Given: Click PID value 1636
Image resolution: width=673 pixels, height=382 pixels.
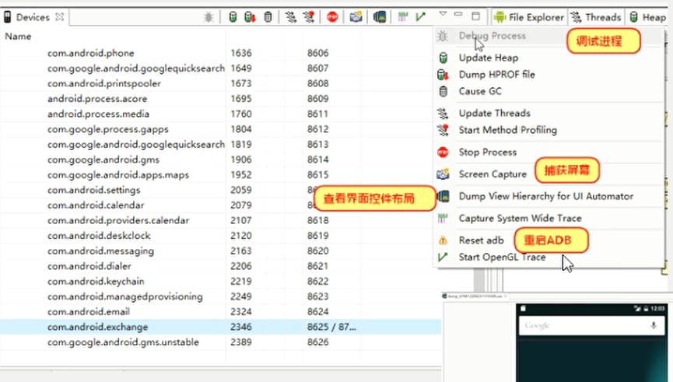Looking at the screenshot, I should [240, 53].
